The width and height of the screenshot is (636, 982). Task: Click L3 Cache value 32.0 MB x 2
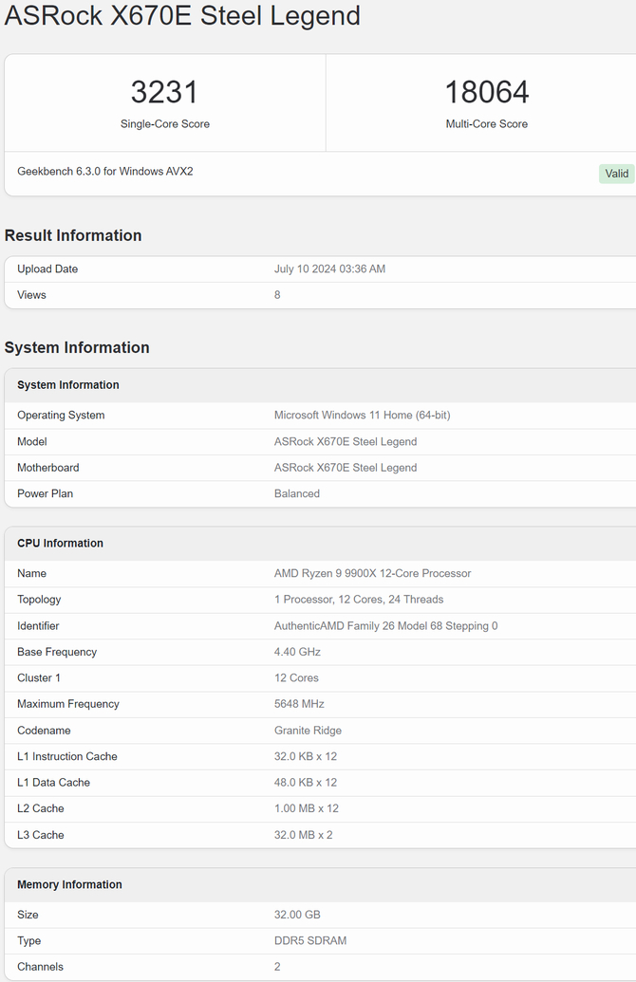point(303,835)
